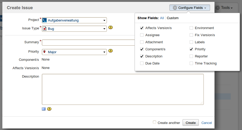
Task: Click the gear icon in Configure Fields
Action: click(x=175, y=8)
